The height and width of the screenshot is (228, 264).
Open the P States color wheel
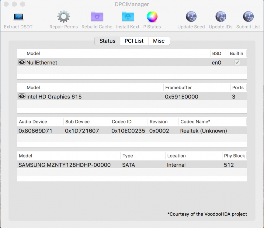(x=152, y=16)
